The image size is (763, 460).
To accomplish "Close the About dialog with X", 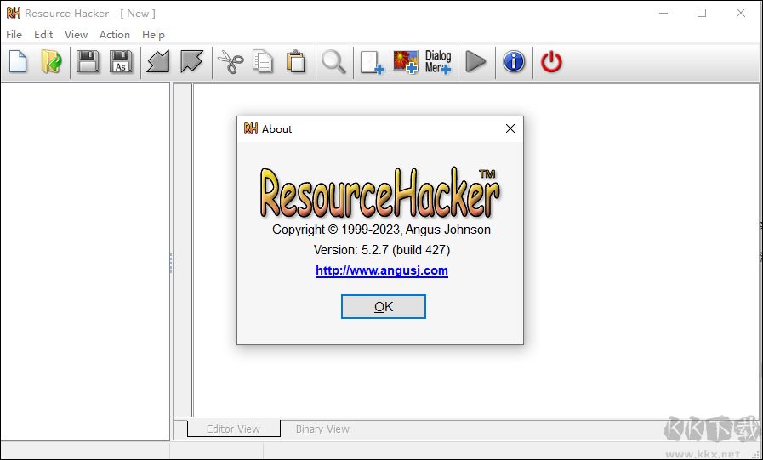I will coord(510,128).
